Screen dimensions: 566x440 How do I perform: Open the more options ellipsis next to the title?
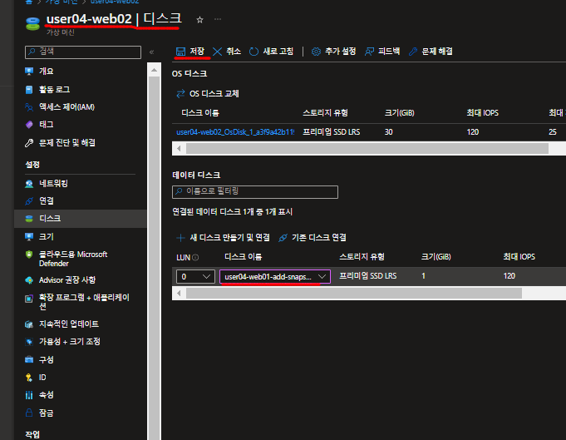pos(218,19)
